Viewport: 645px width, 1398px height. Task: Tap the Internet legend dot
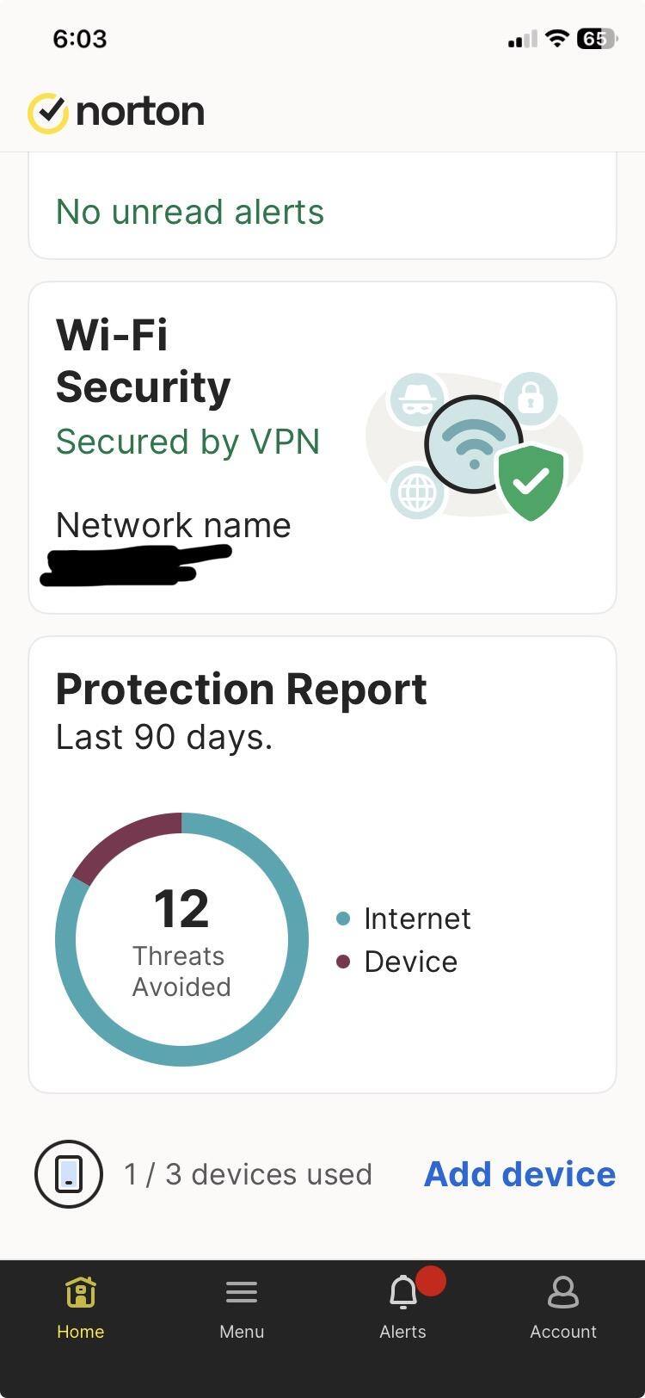[343, 919]
